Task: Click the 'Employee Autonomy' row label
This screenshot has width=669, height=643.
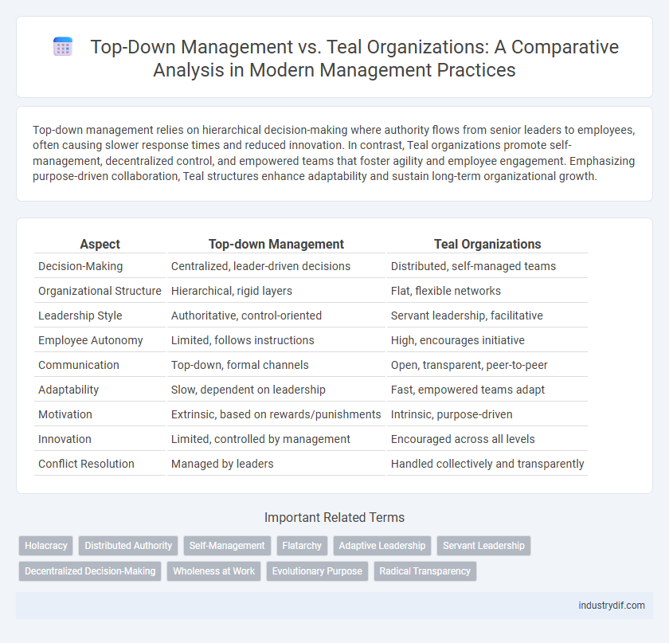Action: click(x=91, y=340)
